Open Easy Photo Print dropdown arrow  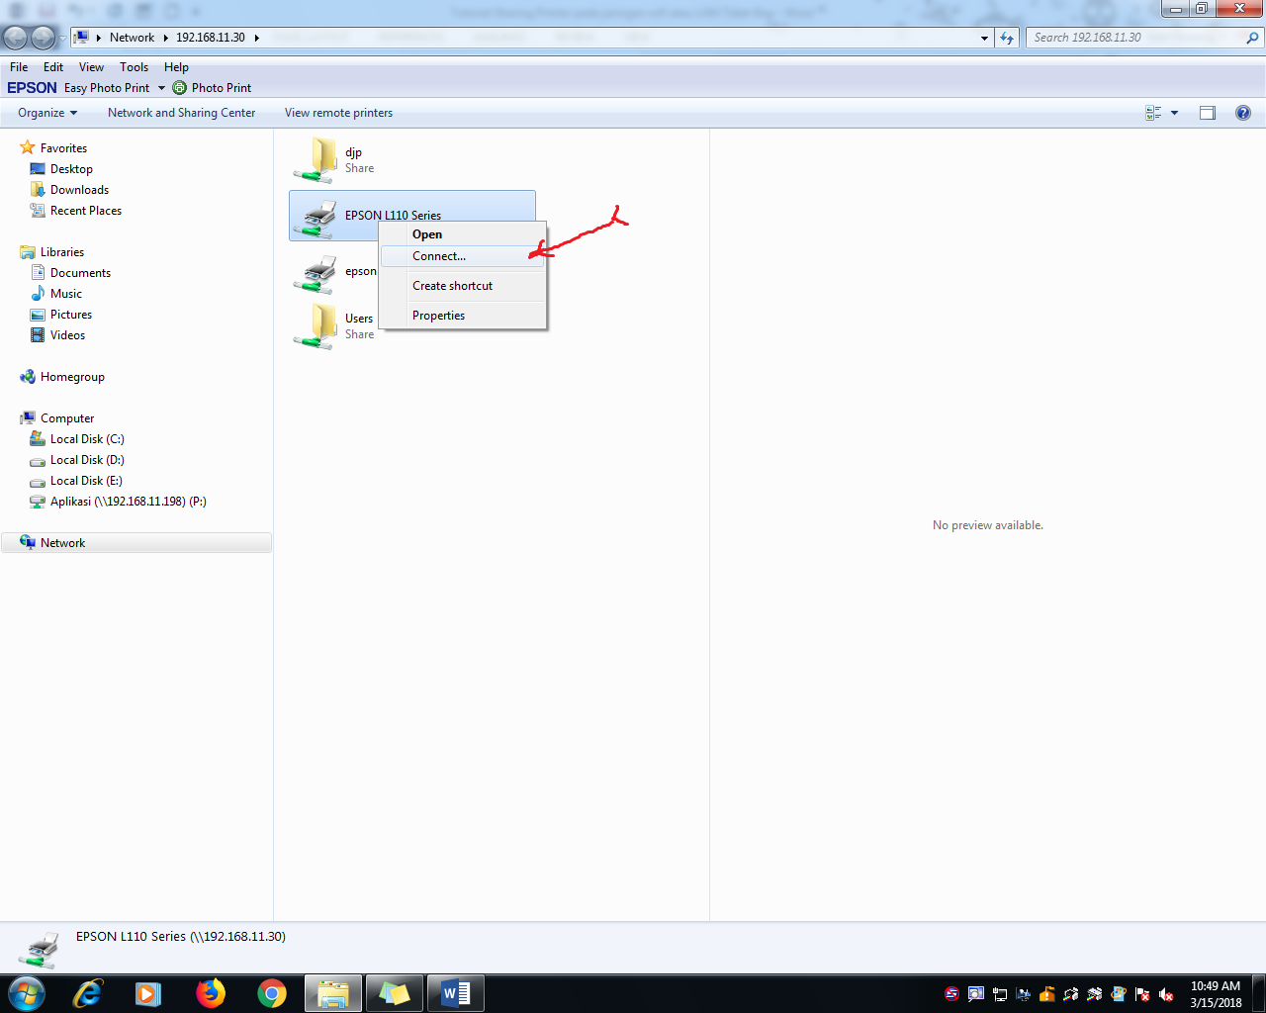click(161, 88)
